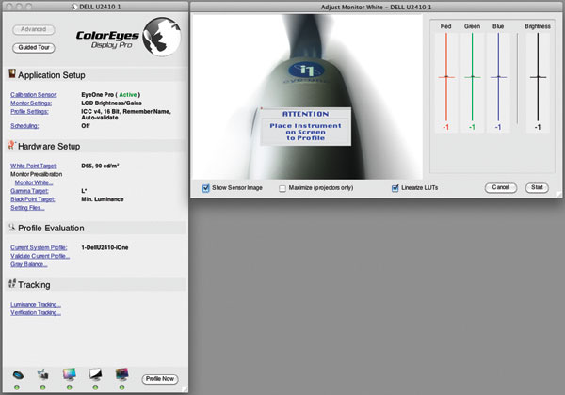The image size is (565, 395).
Task: Click the Advanced button
Action: tap(34, 29)
